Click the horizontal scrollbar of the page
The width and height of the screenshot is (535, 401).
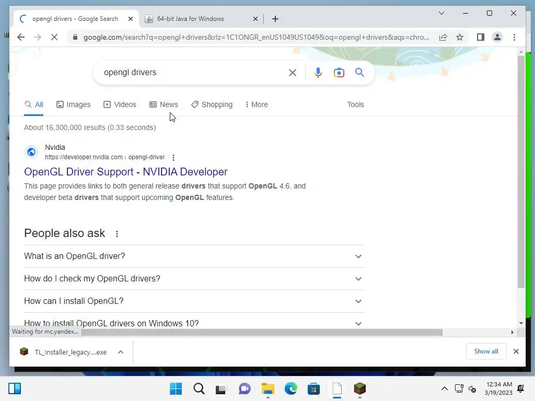[x=262, y=332]
